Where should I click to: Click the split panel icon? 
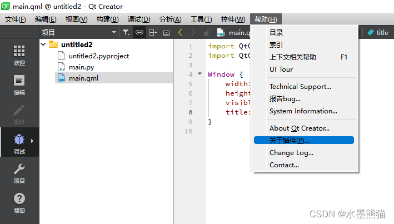pyautogui.click(x=153, y=32)
